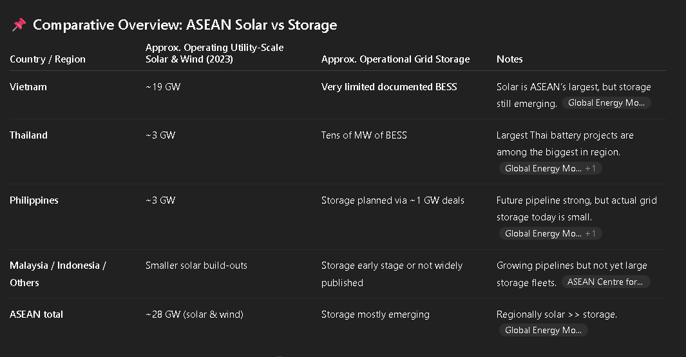Click the Tens of MW of BESS cell
686x357 pixels.
pyautogui.click(x=364, y=135)
